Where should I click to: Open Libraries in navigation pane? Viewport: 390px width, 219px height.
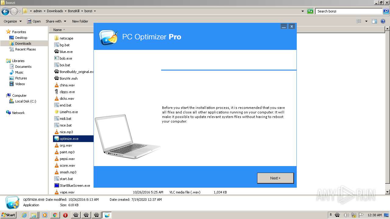[18, 61]
